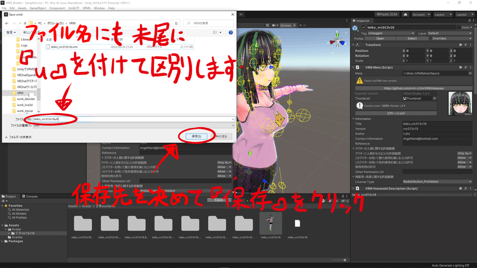The image size is (477, 268).
Task: Toggle the Inspector lock icon
Action: tap(469, 21)
